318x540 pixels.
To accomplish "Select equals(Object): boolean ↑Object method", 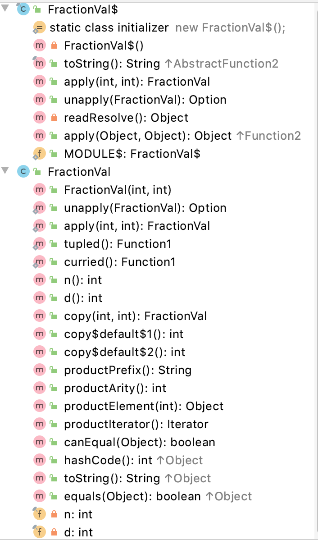I will coord(158,496).
